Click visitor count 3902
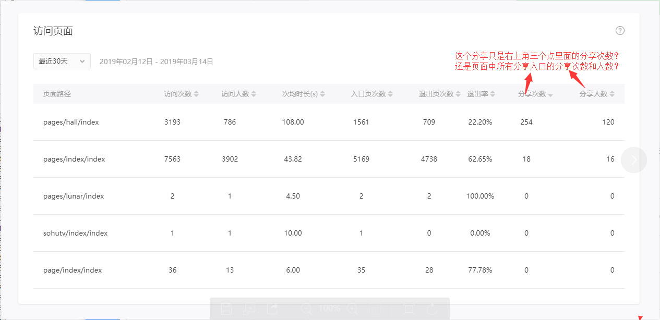 pos(230,159)
